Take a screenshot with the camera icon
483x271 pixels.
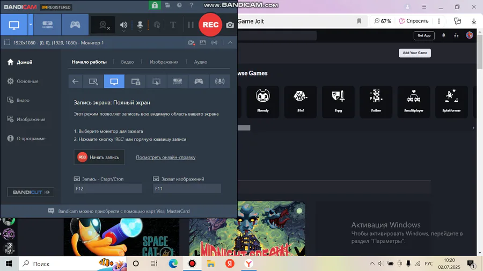coord(230,25)
